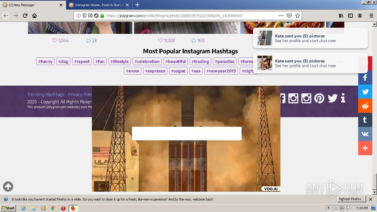Open the #lifestyle hashtag

[120, 62]
